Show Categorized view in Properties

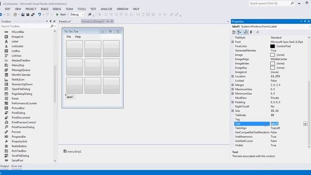[x=234, y=32]
